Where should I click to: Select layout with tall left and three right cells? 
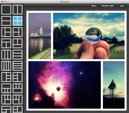coord(6,77)
